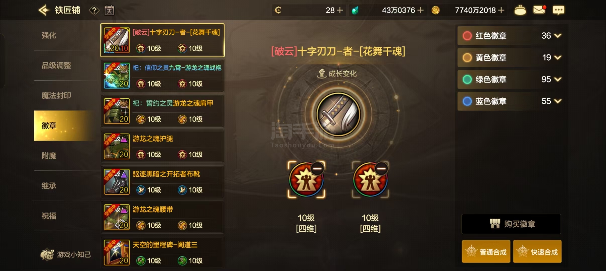This screenshot has width=606, height=271.
Task: Select the green circle of 绿色徽章
Action: point(467,79)
